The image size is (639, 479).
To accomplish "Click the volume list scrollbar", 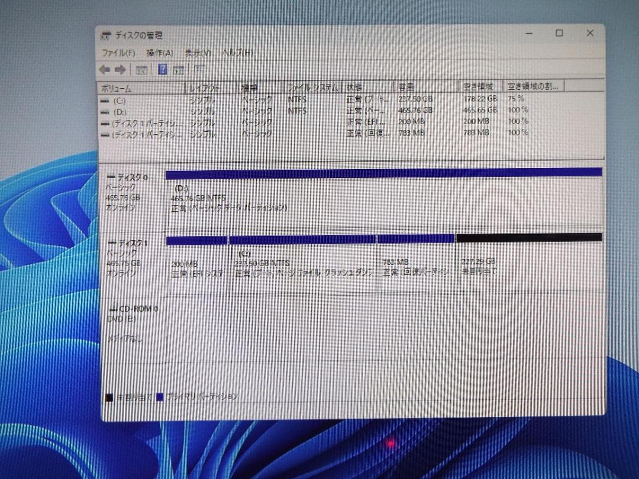I will pos(601,118).
